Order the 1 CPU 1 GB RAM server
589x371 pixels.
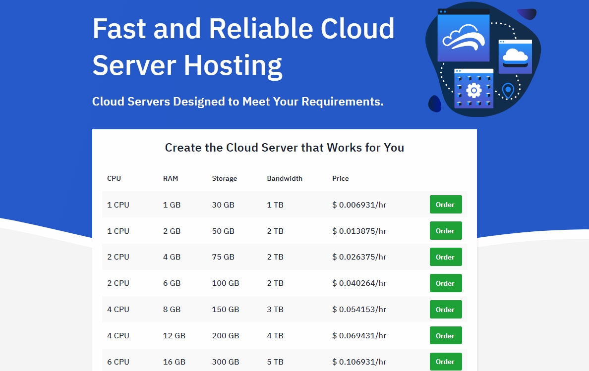[x=445, y=205]
